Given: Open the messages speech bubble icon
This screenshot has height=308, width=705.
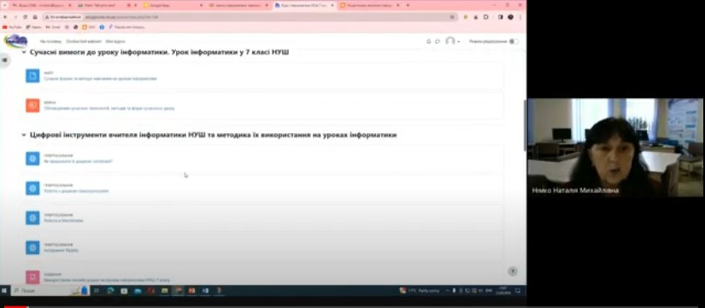Looking at the screenshot, I should tap(438, 41).
